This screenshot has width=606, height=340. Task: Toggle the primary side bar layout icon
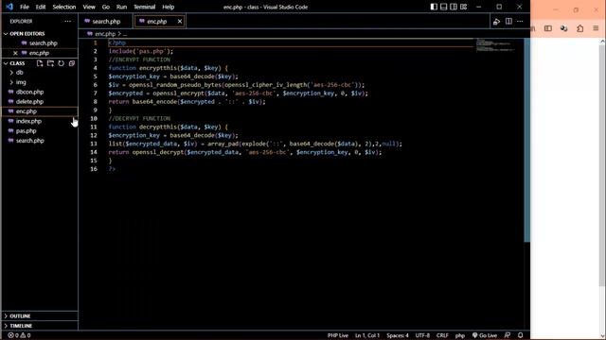coord(434,7)
